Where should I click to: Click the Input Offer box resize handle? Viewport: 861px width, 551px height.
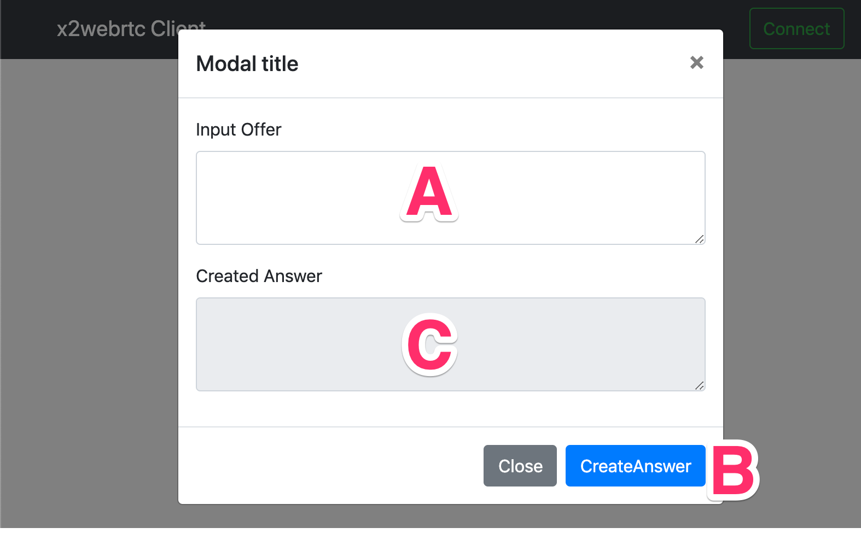700,239
